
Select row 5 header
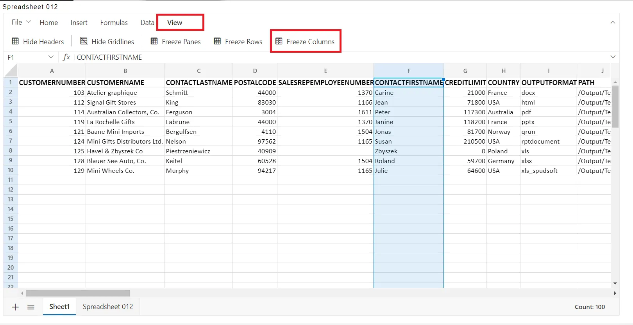(x=11, y=121)
